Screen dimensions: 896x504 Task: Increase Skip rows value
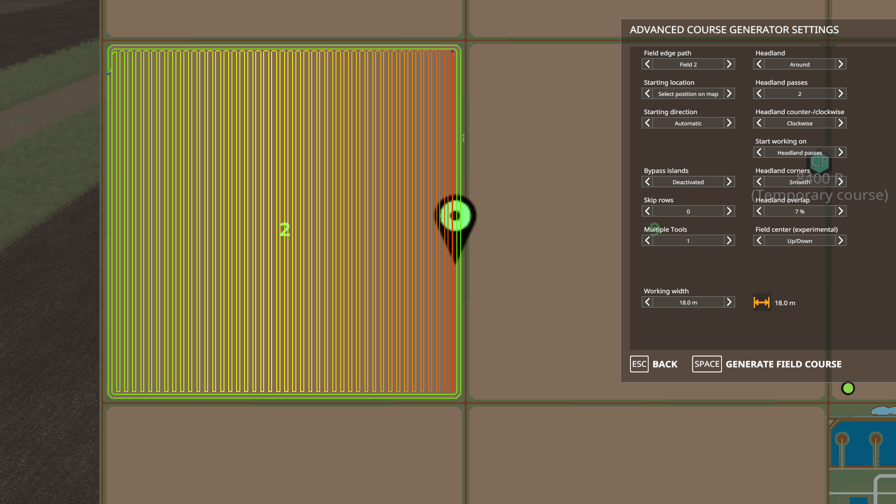click(x=729, y=211)
